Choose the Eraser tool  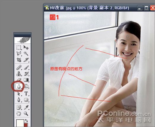coord(19,80)
